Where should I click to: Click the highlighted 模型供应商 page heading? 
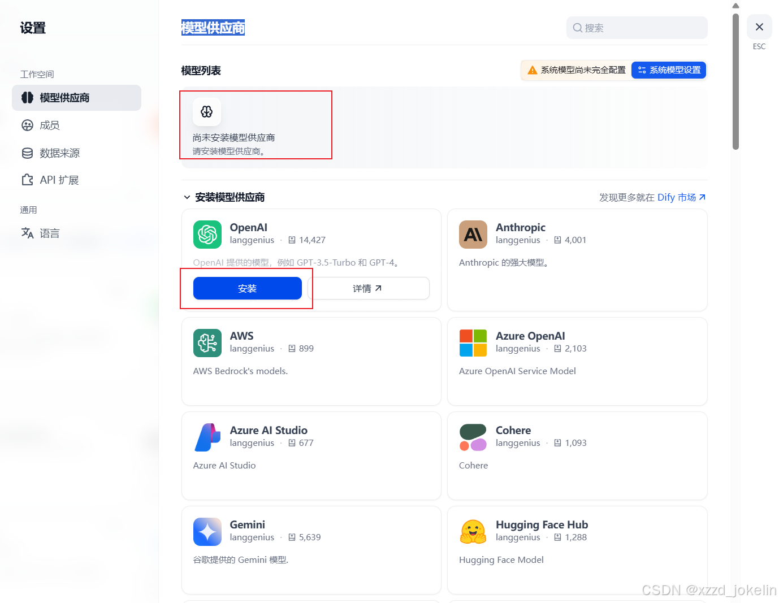213,28
